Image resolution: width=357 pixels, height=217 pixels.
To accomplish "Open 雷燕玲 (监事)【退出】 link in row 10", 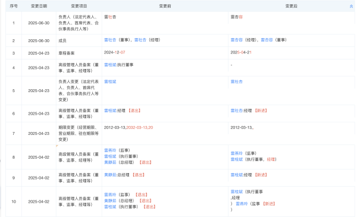I will [110, 195].
